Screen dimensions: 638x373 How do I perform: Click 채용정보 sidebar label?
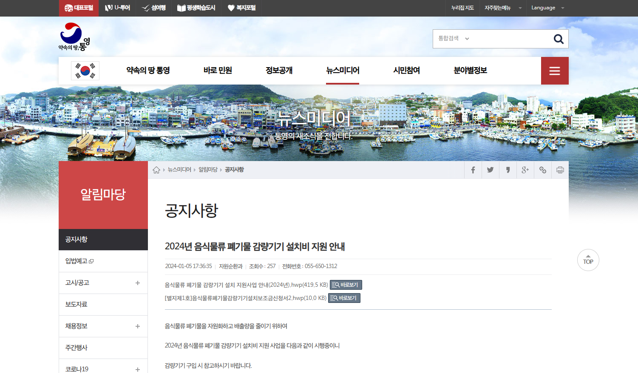tap(76, 326)
